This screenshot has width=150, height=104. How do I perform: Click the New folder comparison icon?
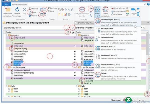point(8,9)
